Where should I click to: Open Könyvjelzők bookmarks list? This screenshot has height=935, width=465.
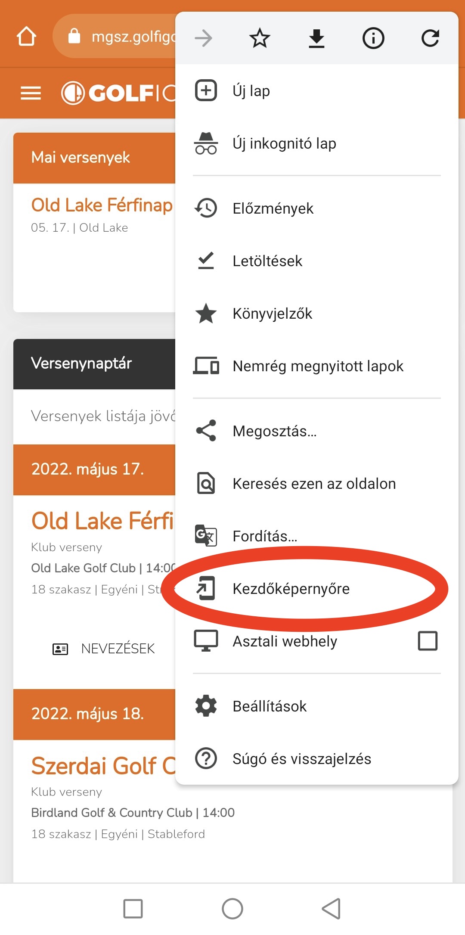click(x=316, y=313)
